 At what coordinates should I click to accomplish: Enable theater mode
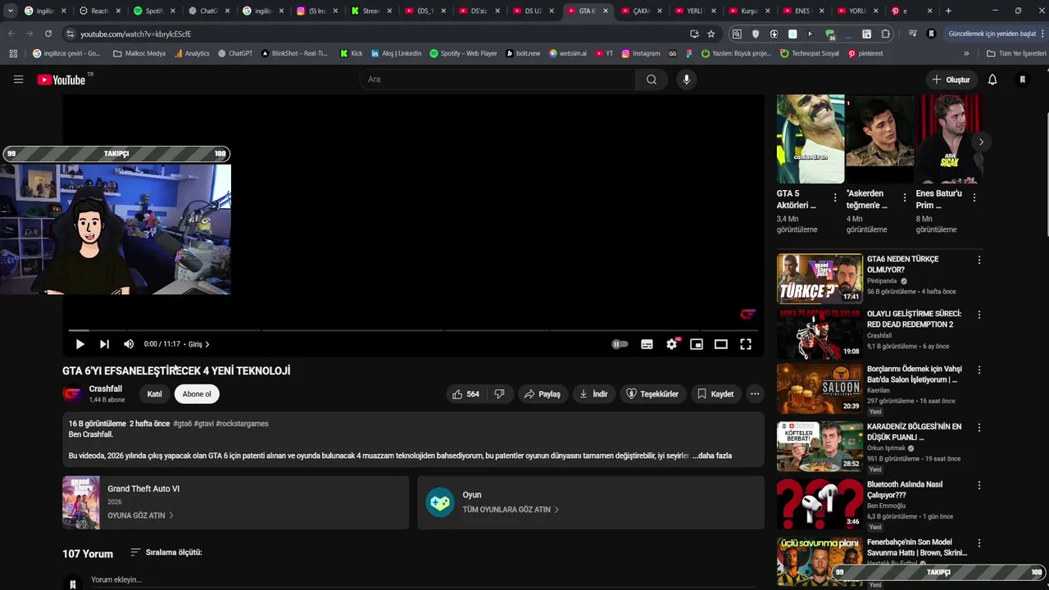tap(721, 344)
